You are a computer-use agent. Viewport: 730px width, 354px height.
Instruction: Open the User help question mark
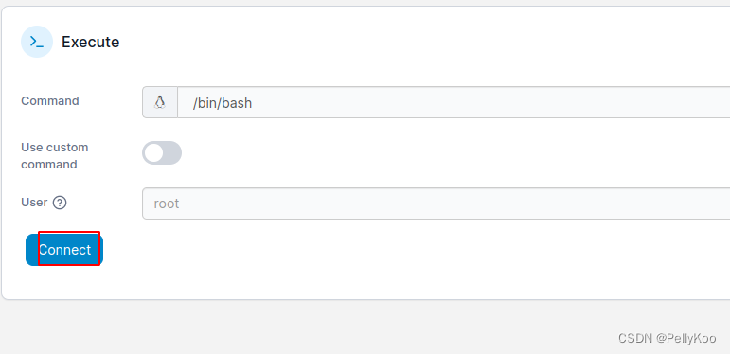60,203
